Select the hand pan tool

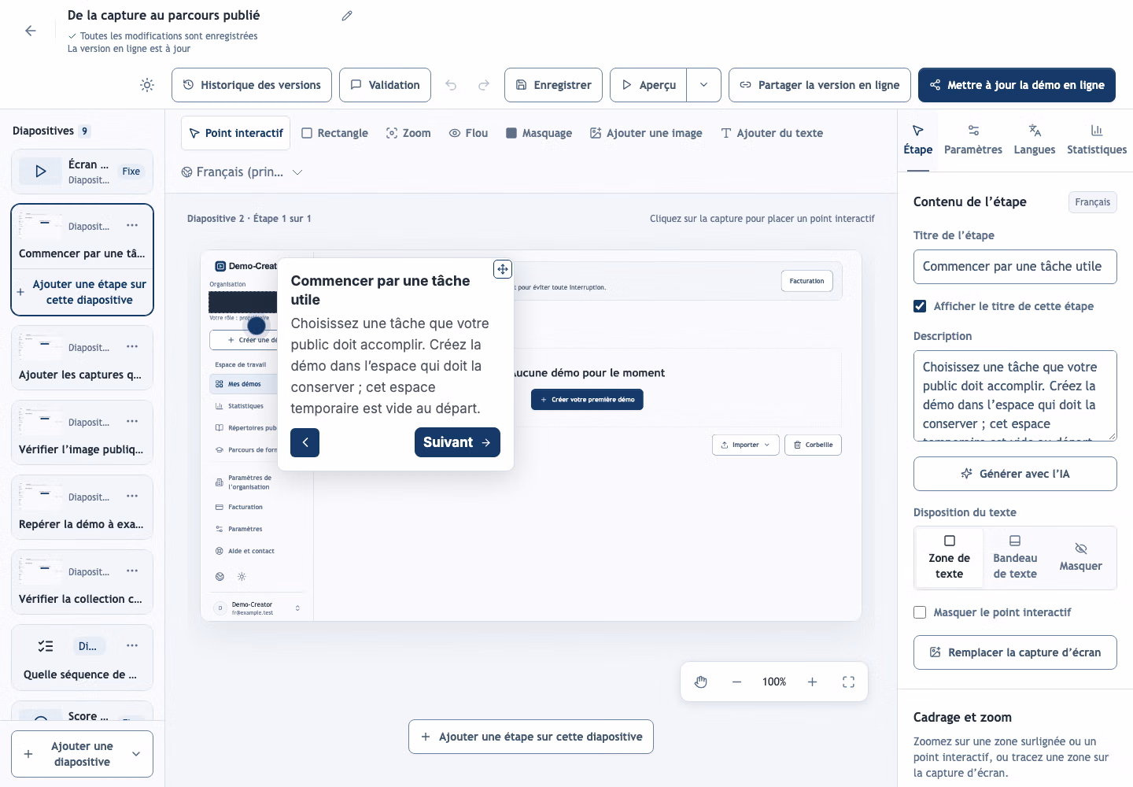coord(701,682)
